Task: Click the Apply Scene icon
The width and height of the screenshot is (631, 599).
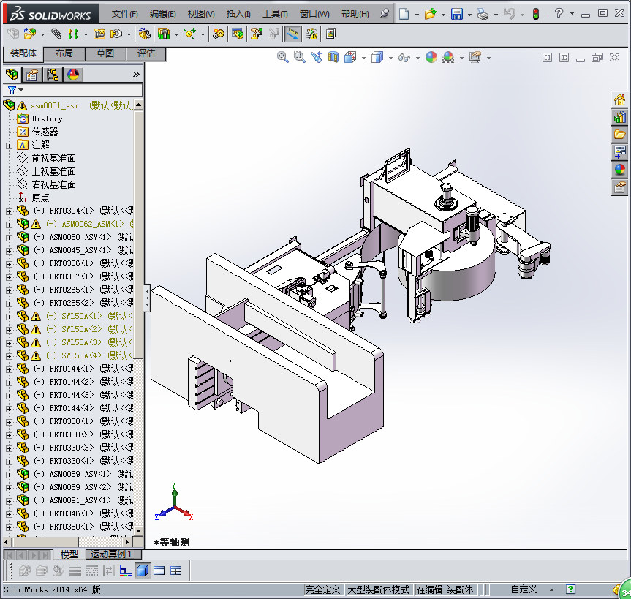Action: (448, 57)
